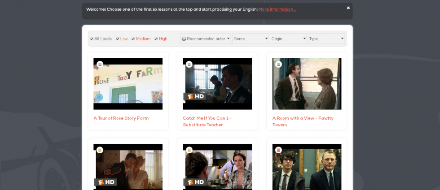Screen dimensions: 440x190
Task: Open the More information link
Action: pos(277,9)
